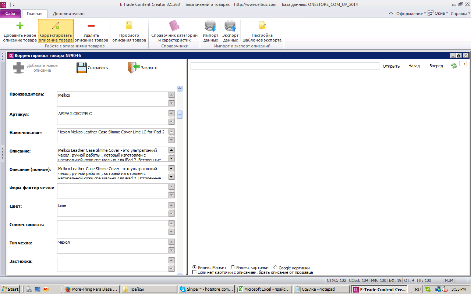Open the Оформление dropdown menu
The width and height of the screenshot is (471, 294).
point(411,14)
